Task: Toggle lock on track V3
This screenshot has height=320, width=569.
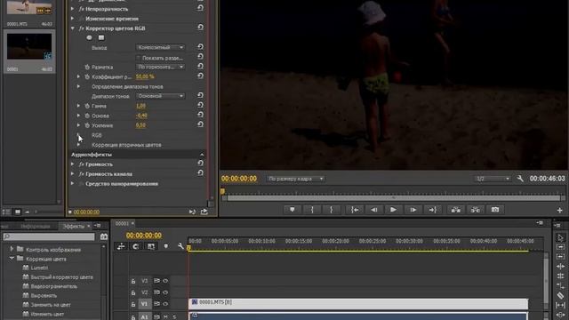Action: 133,281
